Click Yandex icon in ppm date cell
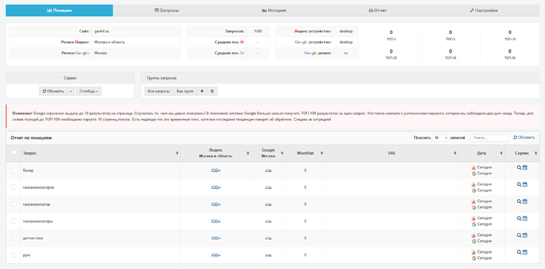This screenshot has width=545, height=269. (x=474, y=252)
